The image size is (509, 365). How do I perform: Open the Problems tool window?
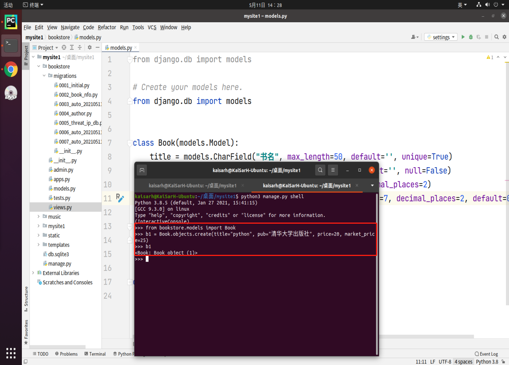point(66,354)
